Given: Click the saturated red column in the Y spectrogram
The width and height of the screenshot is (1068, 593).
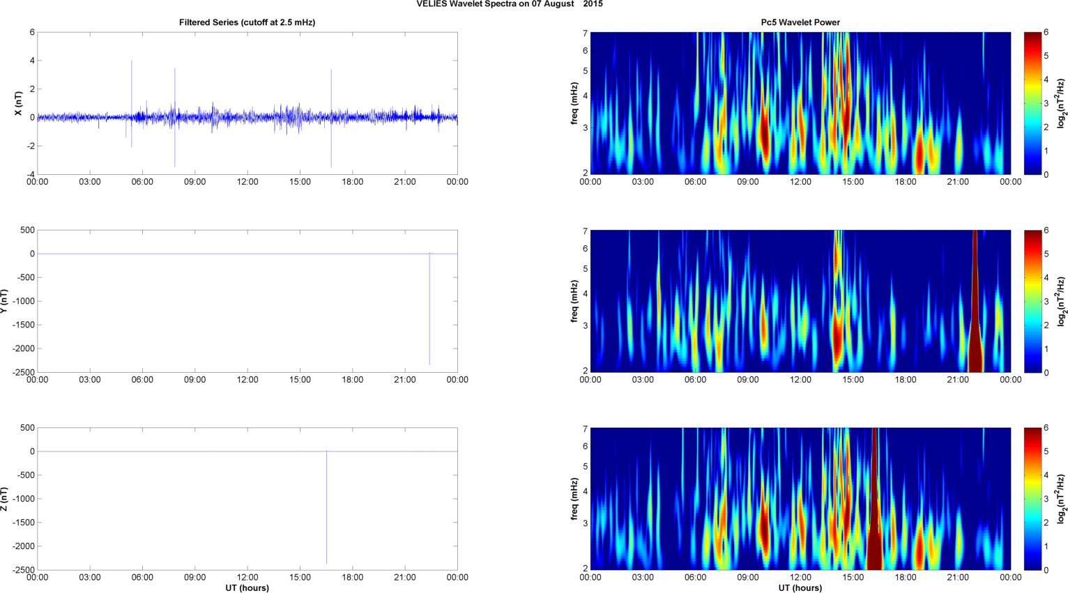Looking at the screenshot, I should tap(975, 301).
